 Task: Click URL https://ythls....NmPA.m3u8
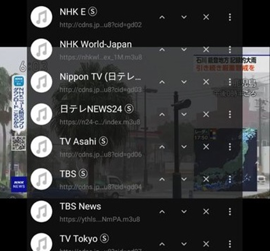pos(100,219)
